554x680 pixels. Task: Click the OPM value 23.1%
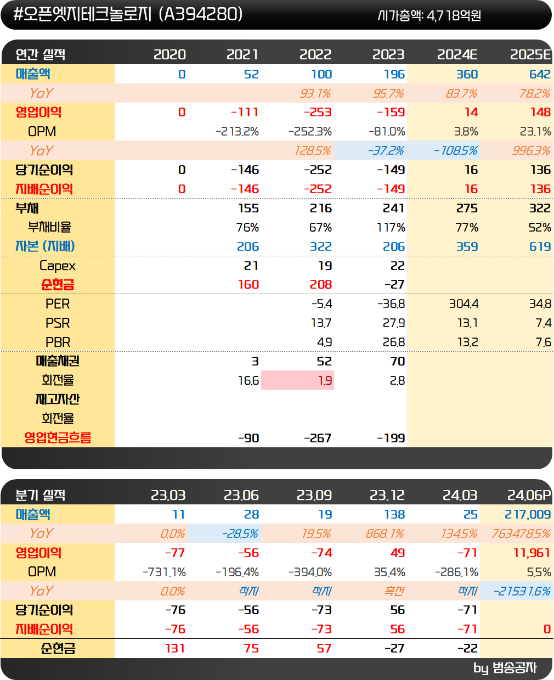[535, 132]
